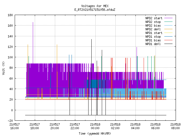Click the x-axis label 210517 16:00
181x136 pixels.
[14, 126]
